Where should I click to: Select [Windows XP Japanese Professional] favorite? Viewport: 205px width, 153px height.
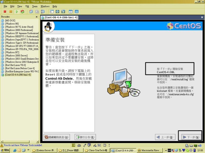pos(22,33)
